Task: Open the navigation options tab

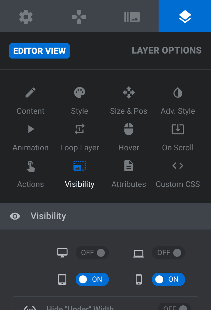Action: pos(79,17)
